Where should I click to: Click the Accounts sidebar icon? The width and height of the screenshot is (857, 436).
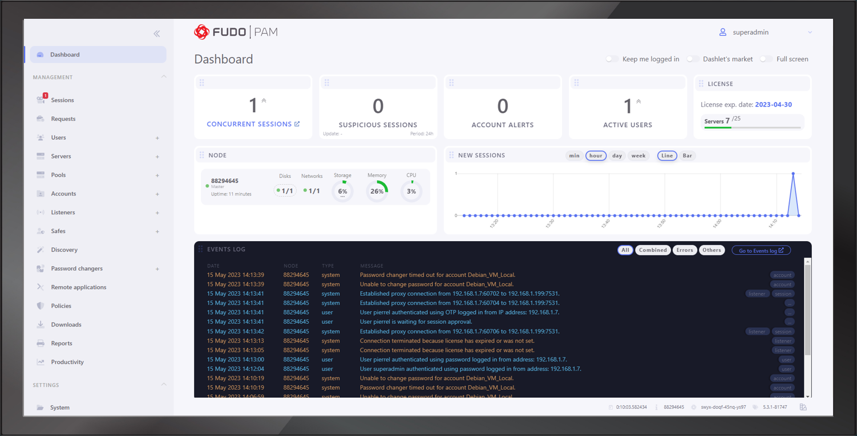[41, 194]
